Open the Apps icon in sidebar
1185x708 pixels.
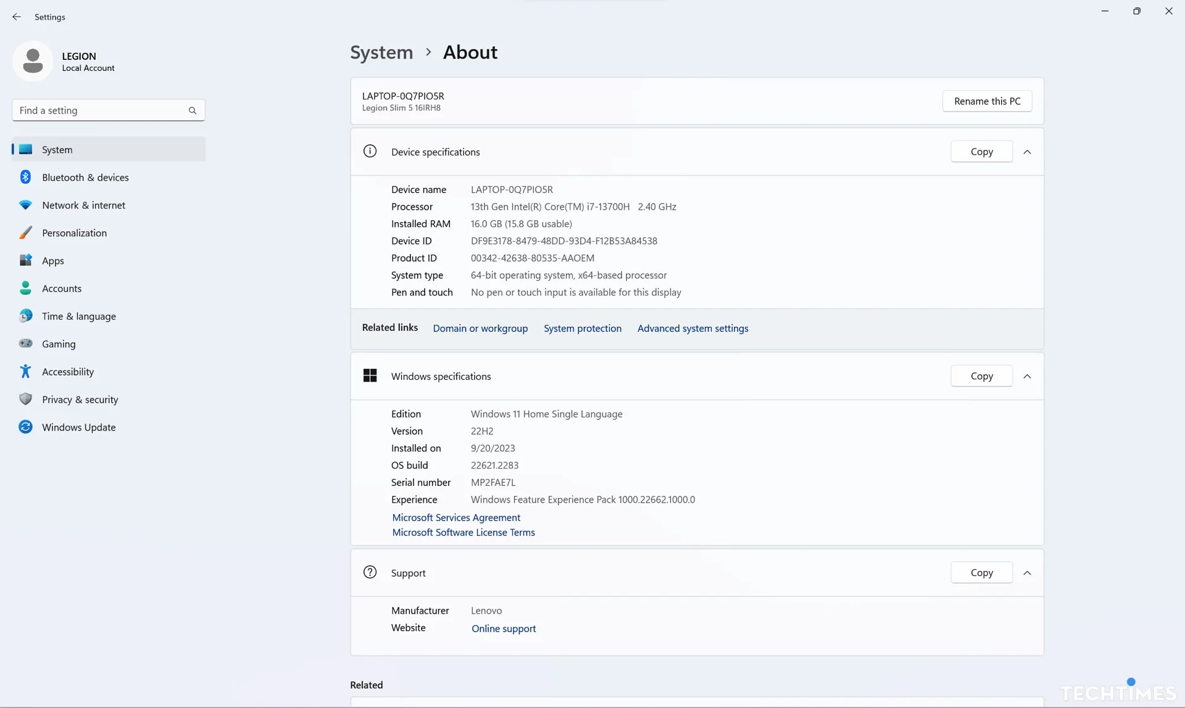click(x=25, y=260)
